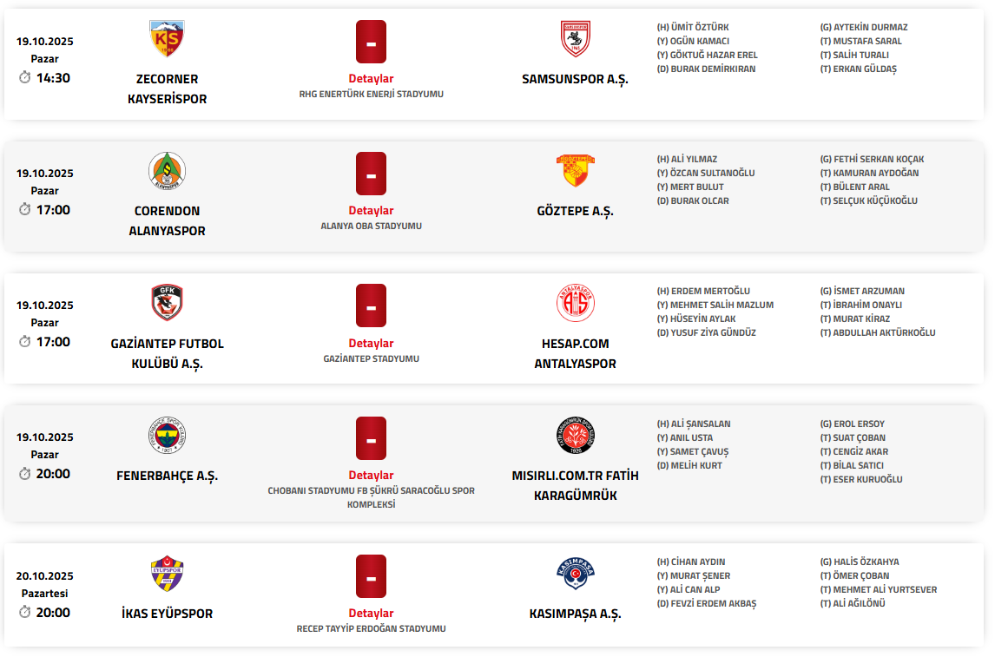View Detaylar for Fenerbahçe vs Karagümrük
Screen dimensions: 995x657
tap(371, 476)
